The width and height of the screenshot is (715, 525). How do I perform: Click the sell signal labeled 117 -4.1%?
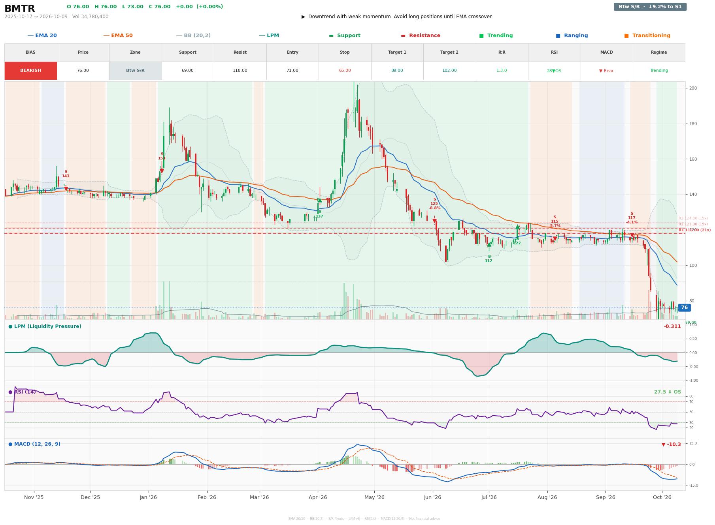pyautogui.click(x=632, y=235)
